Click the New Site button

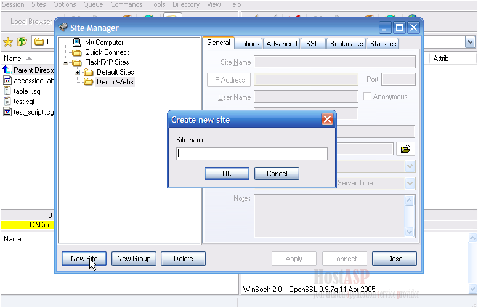[84, 259]
